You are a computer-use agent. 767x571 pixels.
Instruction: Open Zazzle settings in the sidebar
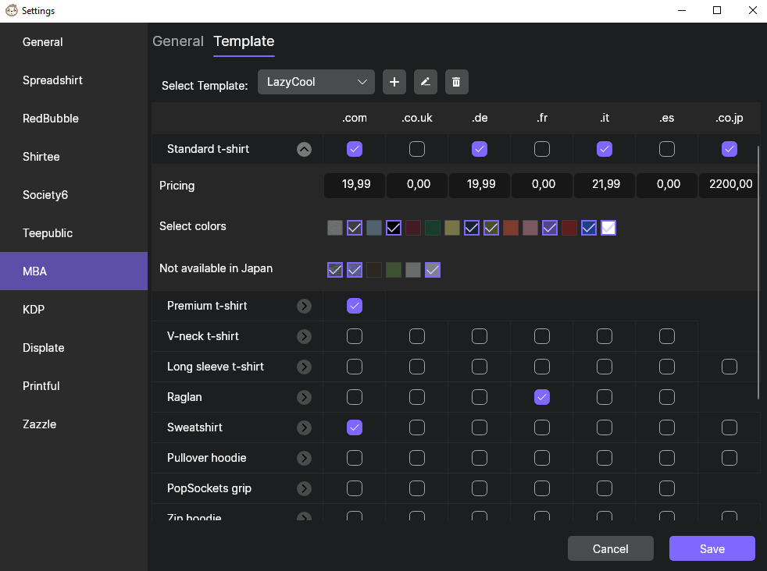[x=74, y=424]
